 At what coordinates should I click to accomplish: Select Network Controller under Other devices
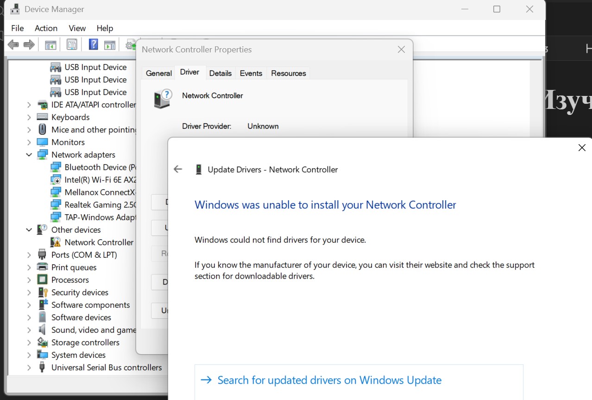click(99, 242)
